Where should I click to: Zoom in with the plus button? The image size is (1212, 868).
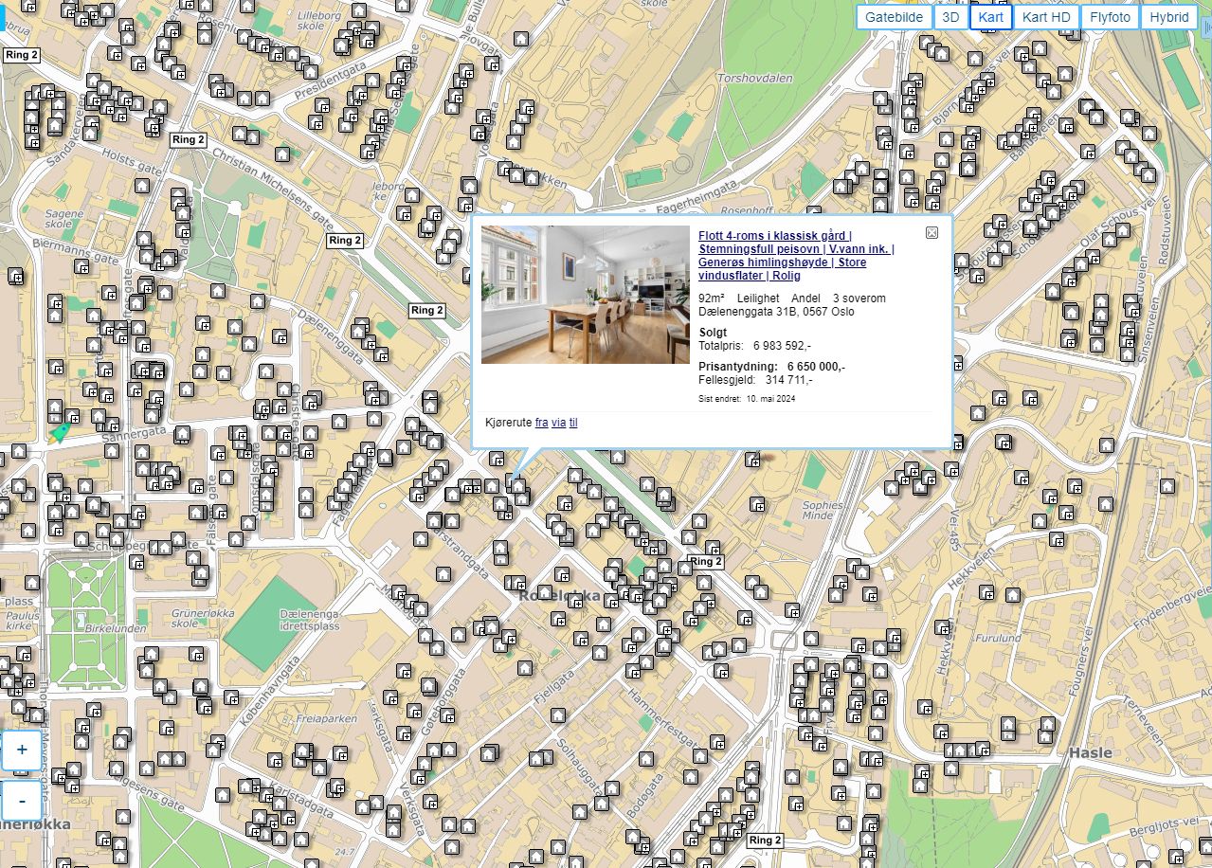(22, 750)
